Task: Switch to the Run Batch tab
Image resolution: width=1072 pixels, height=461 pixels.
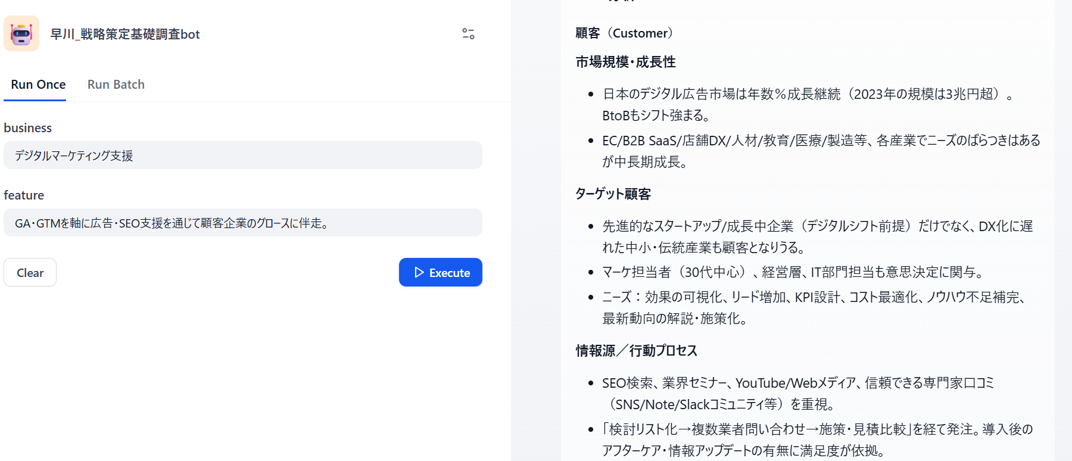Action: [116, 85]
